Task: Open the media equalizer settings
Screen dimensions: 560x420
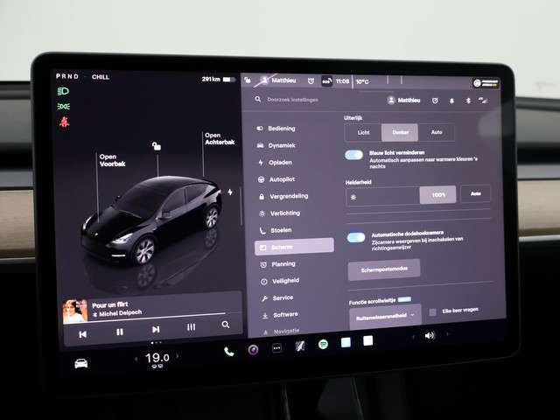Action: [191, 327]
